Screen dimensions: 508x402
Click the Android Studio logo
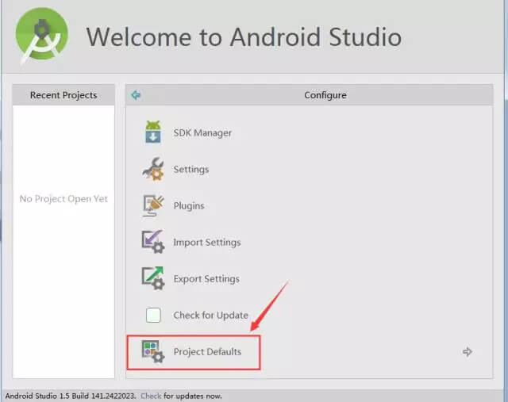click(42, 36)
